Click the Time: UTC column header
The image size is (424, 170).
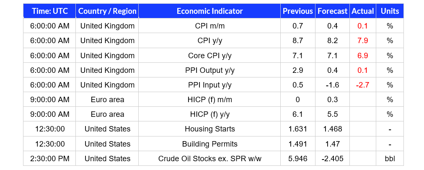[x=49, y=11]
